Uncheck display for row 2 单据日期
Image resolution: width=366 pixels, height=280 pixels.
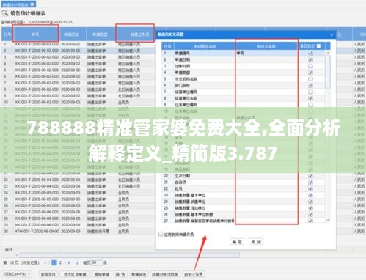pos(310,59)
